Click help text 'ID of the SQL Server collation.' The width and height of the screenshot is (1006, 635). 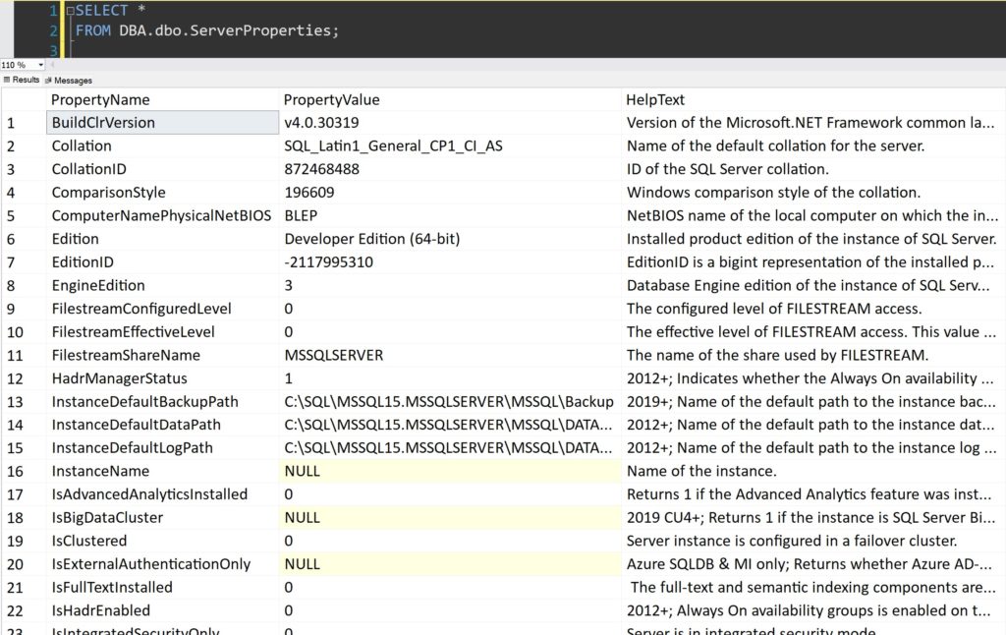(728, 169)
